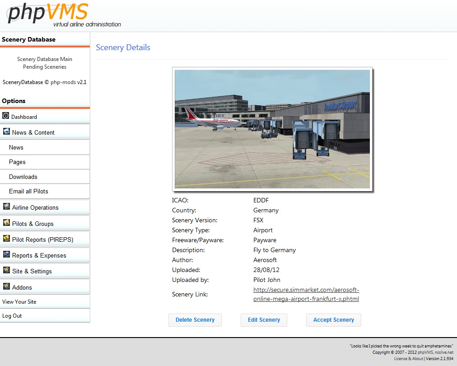Click the Country value Germany
Screen dimensions: 457x366
pos(266,210)
